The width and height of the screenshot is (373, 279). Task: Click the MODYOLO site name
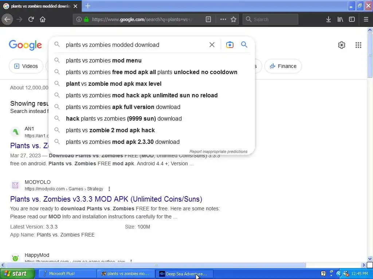38,182
